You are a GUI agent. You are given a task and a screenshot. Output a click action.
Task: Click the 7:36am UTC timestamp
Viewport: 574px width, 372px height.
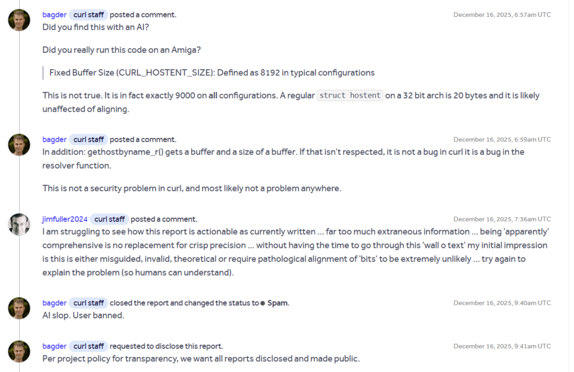click(502, 219)
